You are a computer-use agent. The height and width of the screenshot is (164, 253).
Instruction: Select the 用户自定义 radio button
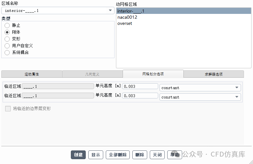pyautogui.click(x=7, y=46)
